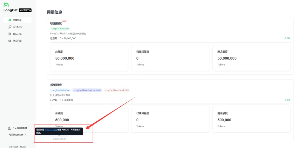Image resolution: width=296 pixels, height=148 pixels.
Task: Select the LongCat-Flash-Thinking-2601 model tag
Action: click(87, 90)
